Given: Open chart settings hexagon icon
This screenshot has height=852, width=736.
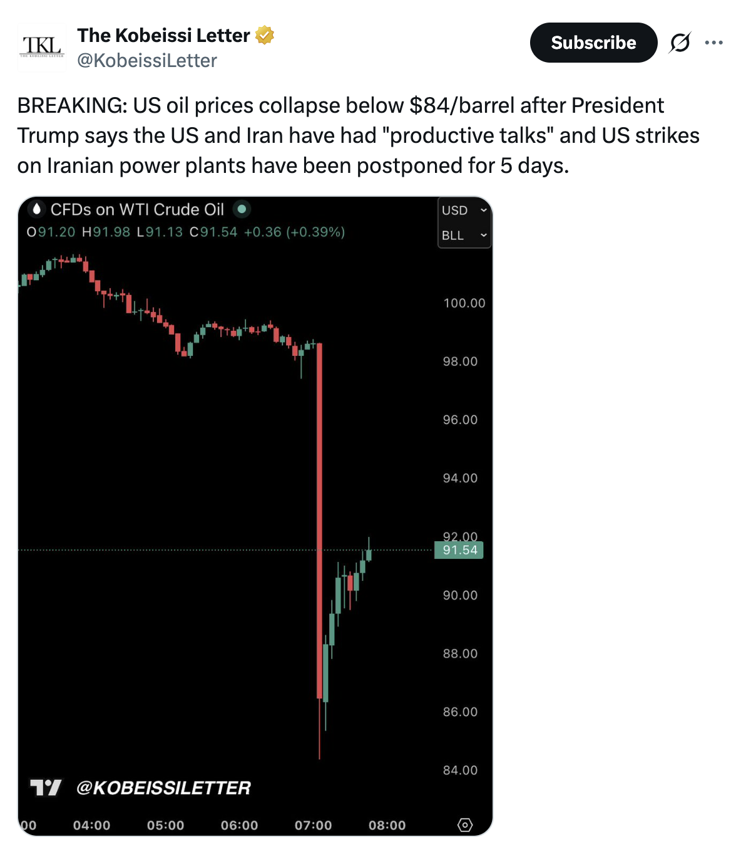Looking at the screenshot, I should coord(465,825).
